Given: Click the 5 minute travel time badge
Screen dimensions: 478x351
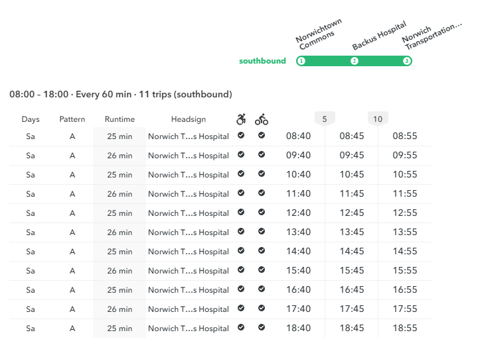Looking at the screenshot, I should click(x=325, y=119).
